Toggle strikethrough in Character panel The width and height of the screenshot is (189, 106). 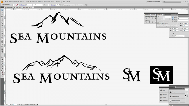[174, 33]
